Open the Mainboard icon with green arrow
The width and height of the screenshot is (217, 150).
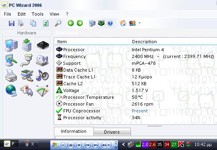[27, 45]
